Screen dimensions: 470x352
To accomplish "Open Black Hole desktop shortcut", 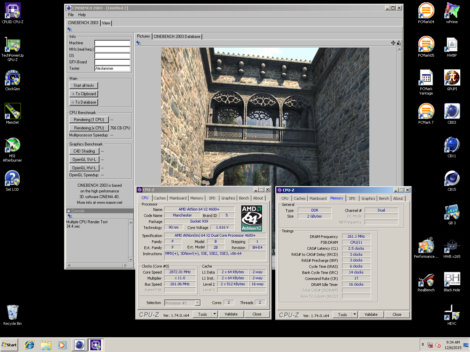I will pyautogui.click(x=452, y=282).
